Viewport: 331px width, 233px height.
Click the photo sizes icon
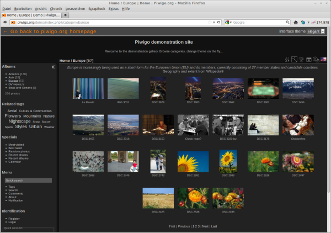point(294,60)
